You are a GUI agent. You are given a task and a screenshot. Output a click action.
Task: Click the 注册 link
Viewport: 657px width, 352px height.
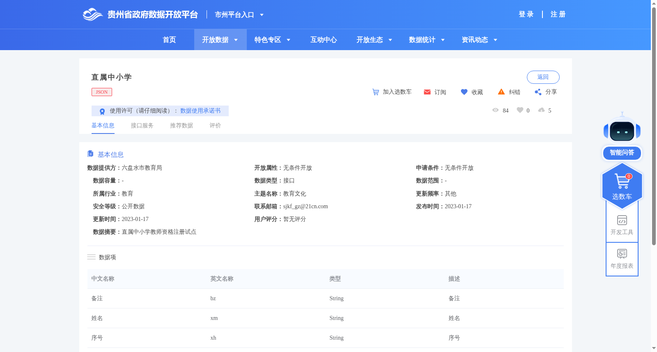[x=558, y=14]
